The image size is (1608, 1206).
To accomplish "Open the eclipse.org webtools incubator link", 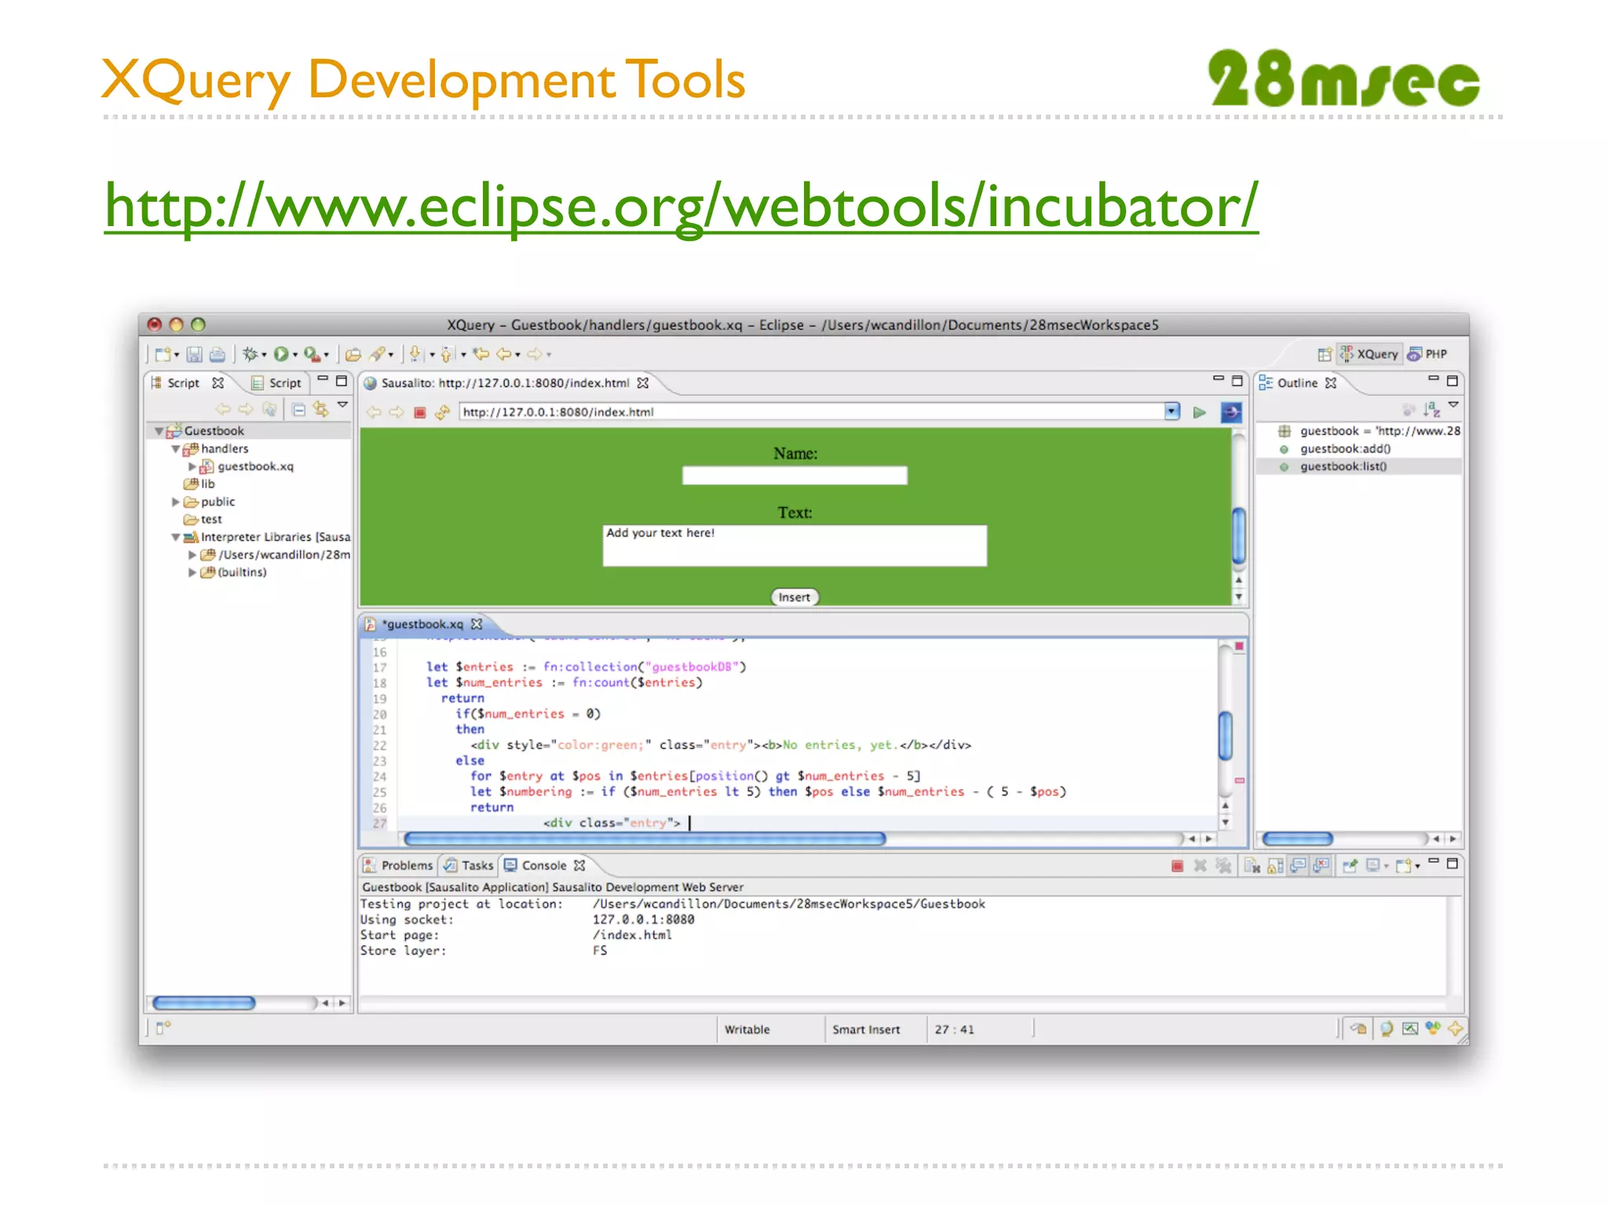I will (x=682, y=206).
